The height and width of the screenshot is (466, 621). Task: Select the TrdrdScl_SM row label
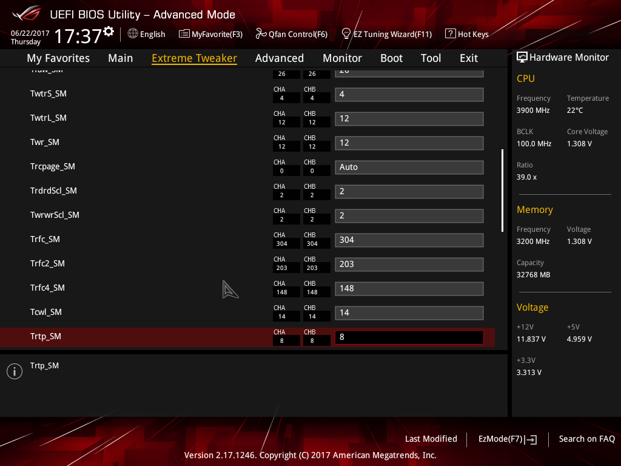coord(53,191)
